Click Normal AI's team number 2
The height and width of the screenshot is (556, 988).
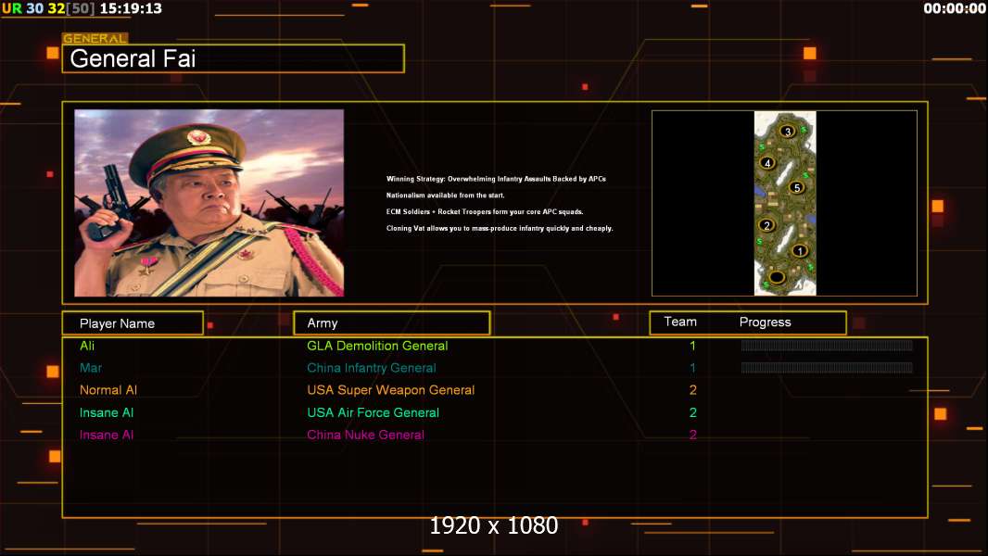click(692, 390)
